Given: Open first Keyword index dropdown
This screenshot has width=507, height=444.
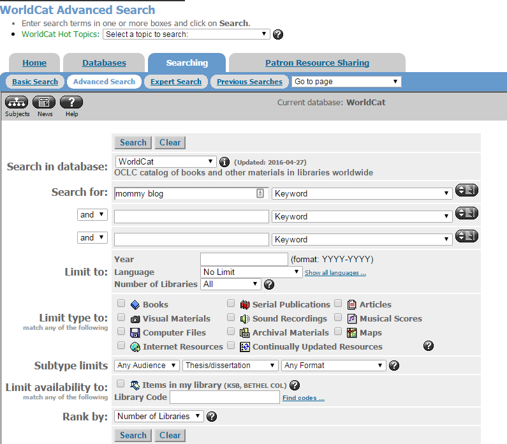Looking at the screenshot, I should pyautogui.click(x=362, y=194).
